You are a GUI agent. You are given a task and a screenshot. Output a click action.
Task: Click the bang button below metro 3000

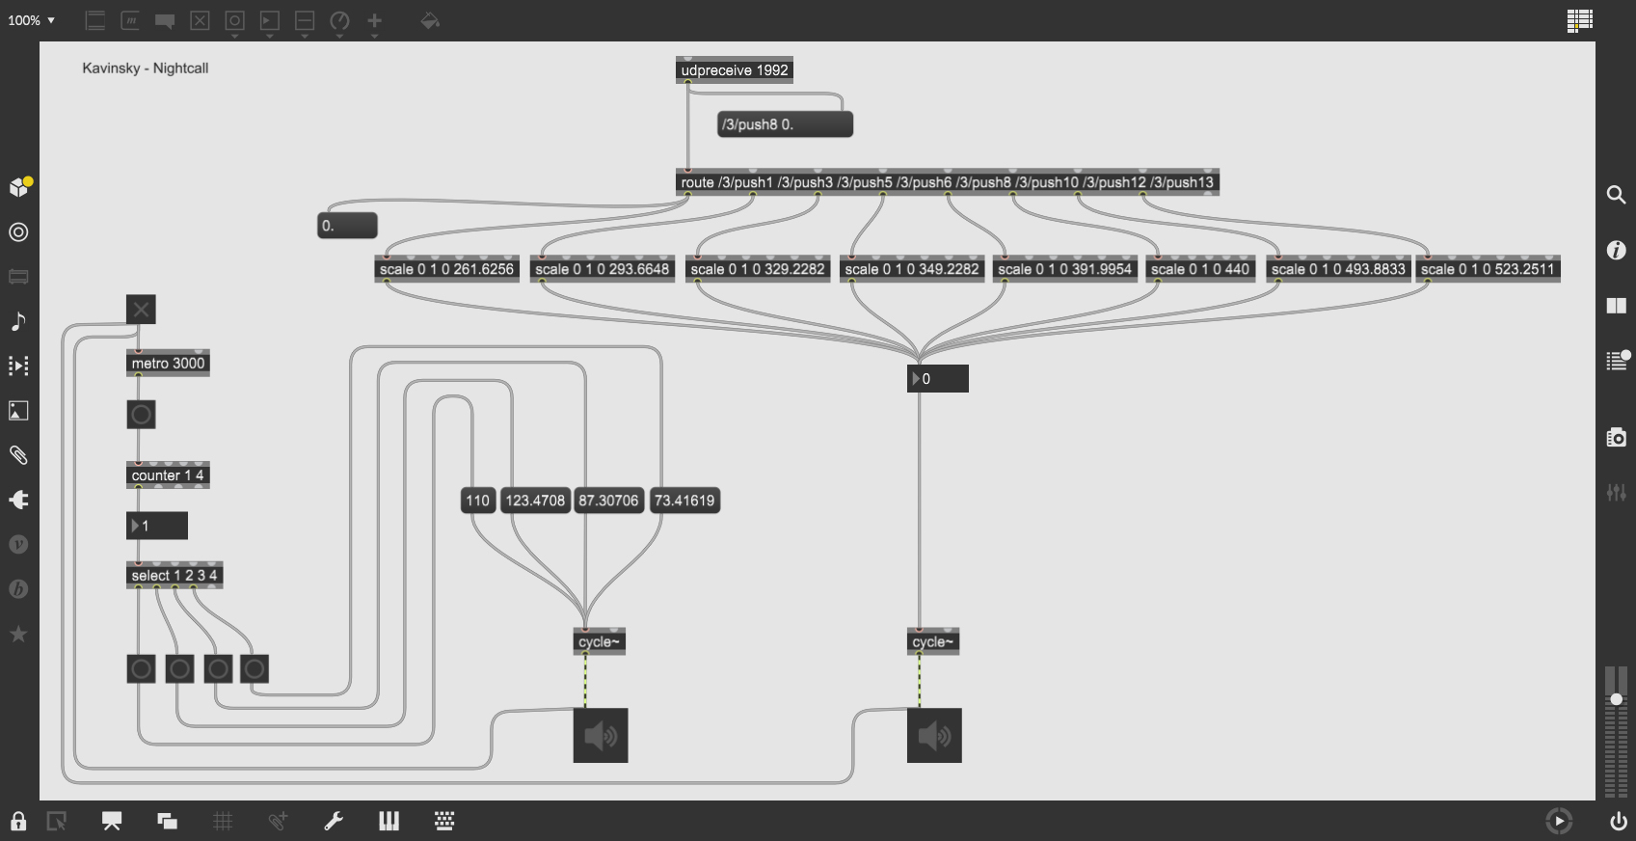pos(141,415)
